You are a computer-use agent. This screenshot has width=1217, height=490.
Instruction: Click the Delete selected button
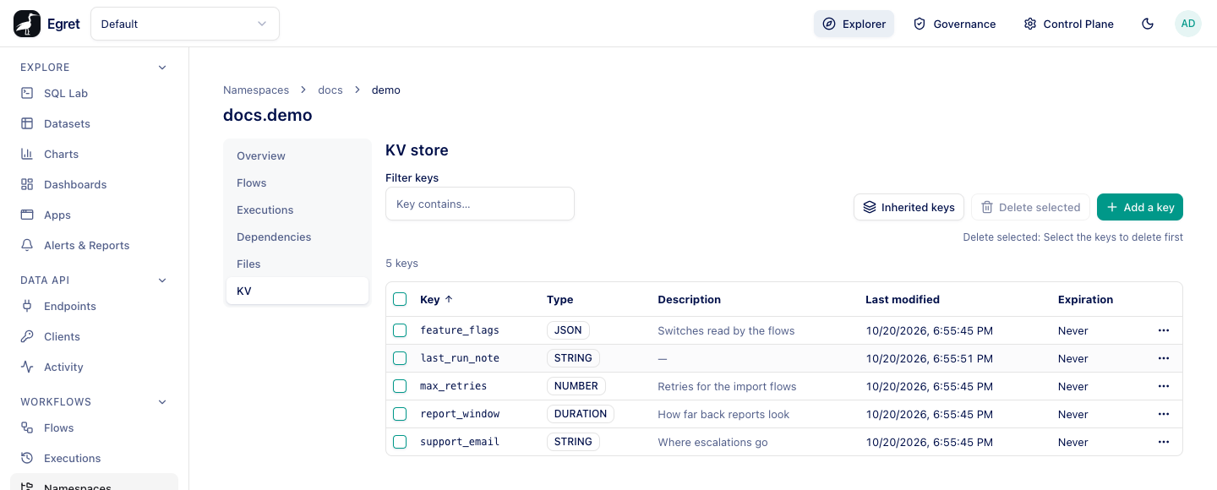[1030, 207]
